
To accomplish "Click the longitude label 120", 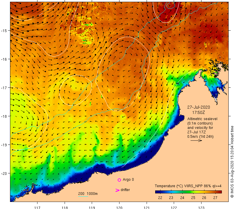I will pyautogui.click(x=119, y=208).
